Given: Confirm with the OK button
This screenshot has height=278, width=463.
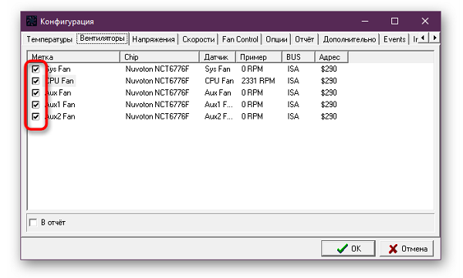Looking at the screenshot, I should pos(349,249).
